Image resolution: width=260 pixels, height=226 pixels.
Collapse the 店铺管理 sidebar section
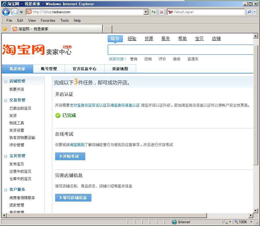click(x=6, y=81)
